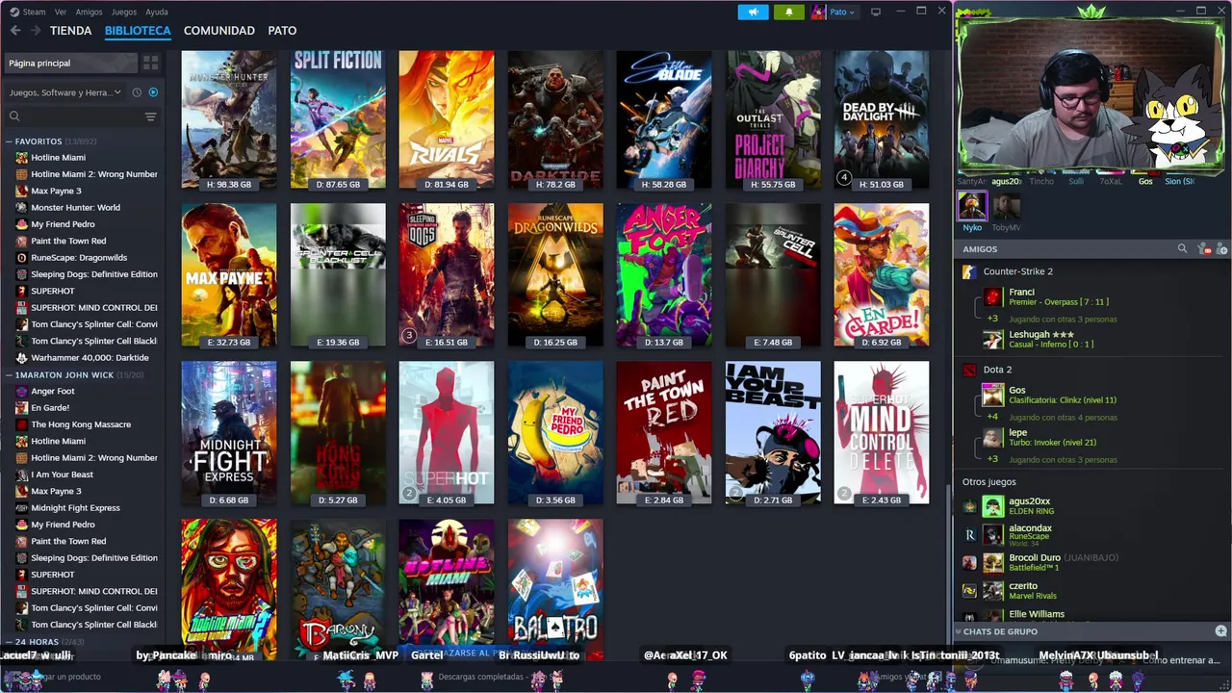Open the Ver menu
The image size is (1232, 693).
pyautogui.click(x=61, y=12)
